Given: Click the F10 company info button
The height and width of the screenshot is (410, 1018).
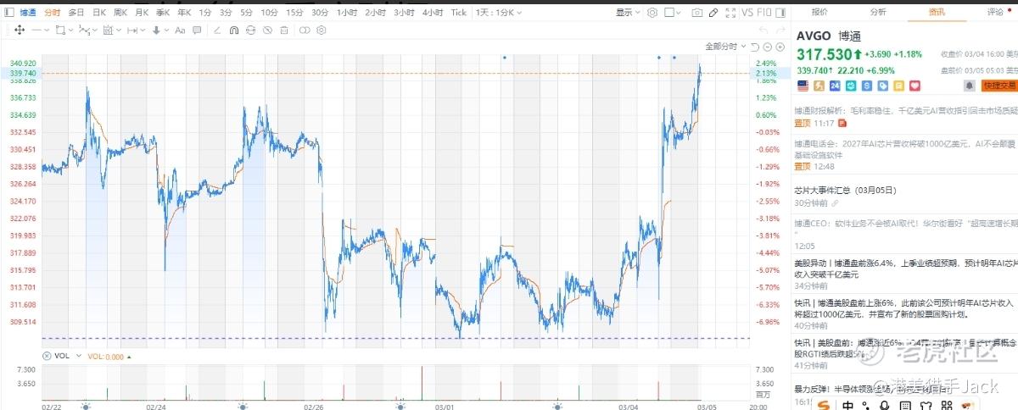Looking at the screenshot, I should pyautogui.click(x=765, y=13).
